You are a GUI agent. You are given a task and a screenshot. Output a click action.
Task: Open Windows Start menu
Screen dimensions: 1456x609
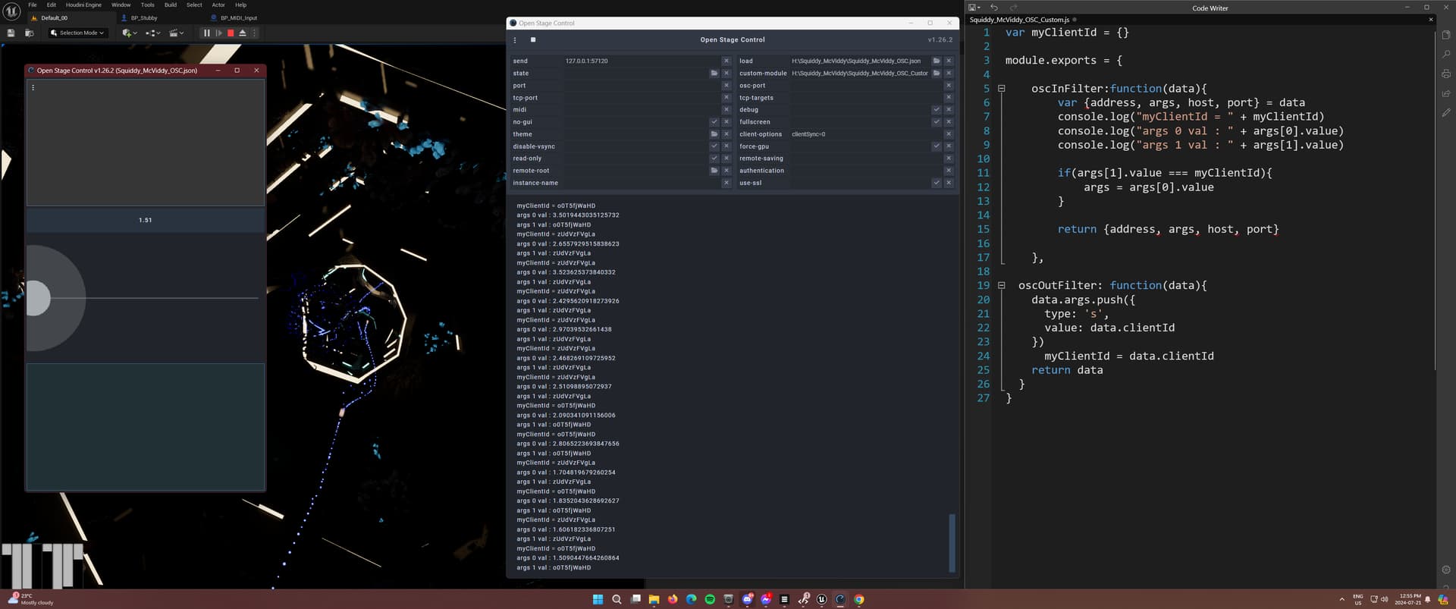[598, 599]
